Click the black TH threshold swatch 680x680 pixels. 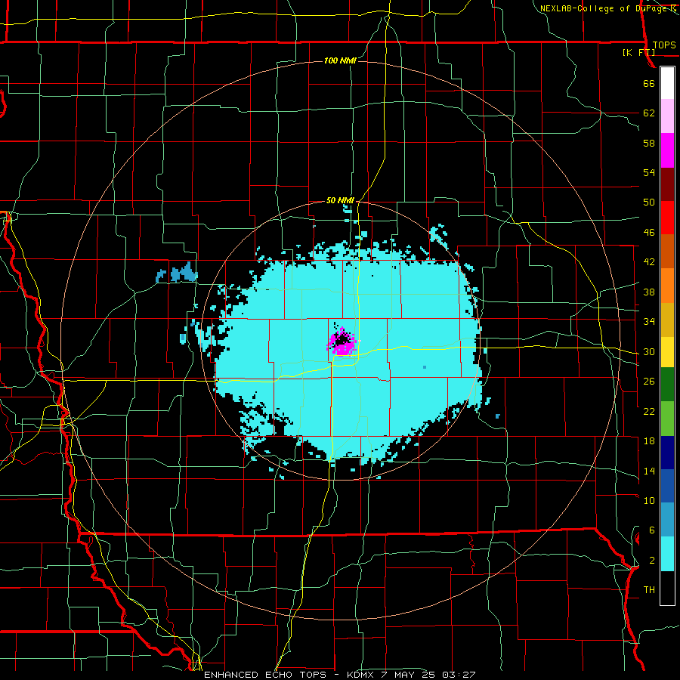coord(667,588)
